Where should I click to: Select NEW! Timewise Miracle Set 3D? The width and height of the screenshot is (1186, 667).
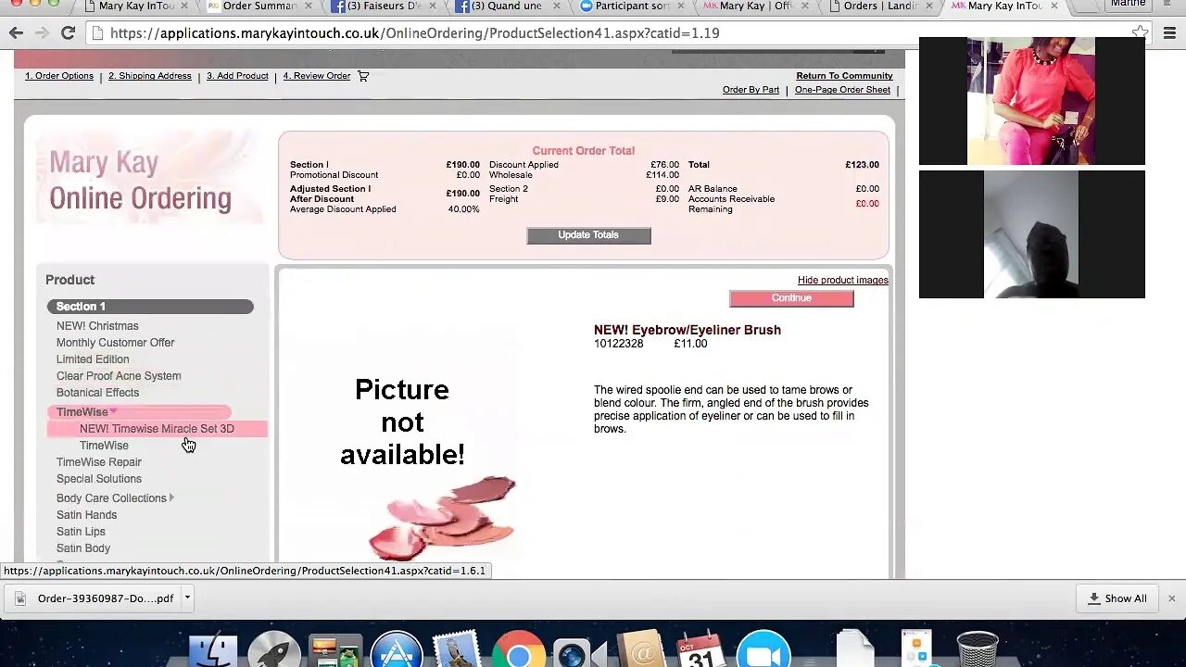[157, 429]
